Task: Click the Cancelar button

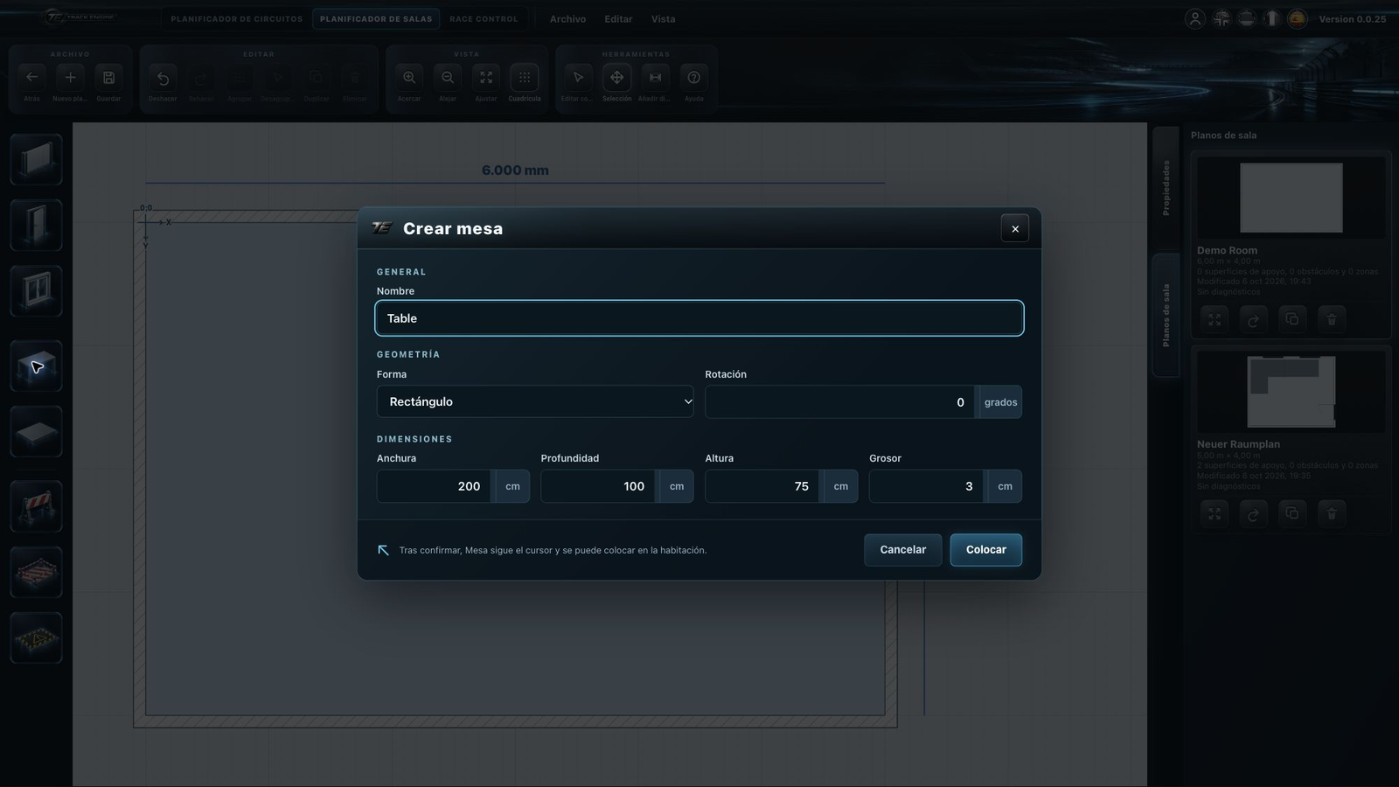Action: (902, 550)
